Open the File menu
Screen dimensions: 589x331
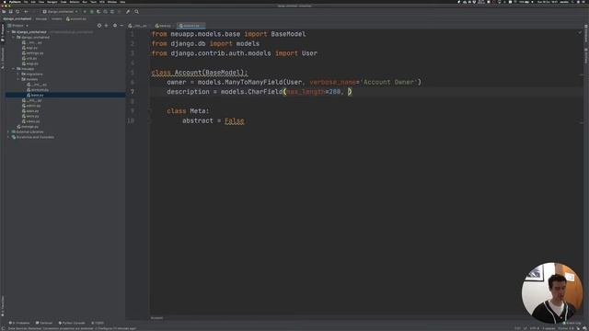pos(26,2)
